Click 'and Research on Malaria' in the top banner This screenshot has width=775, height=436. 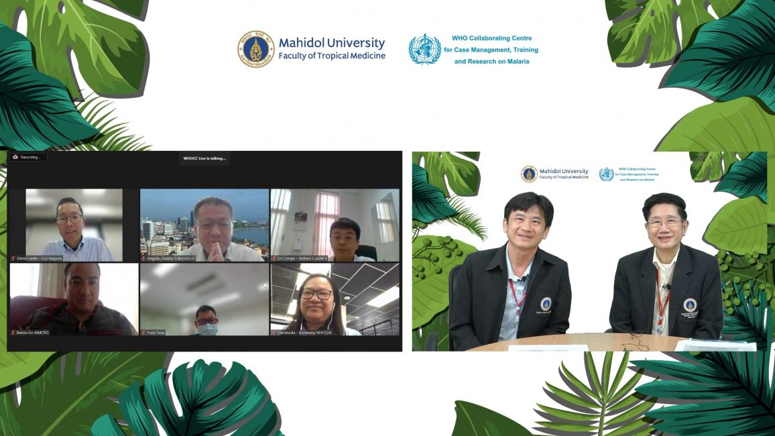[492, 62]
